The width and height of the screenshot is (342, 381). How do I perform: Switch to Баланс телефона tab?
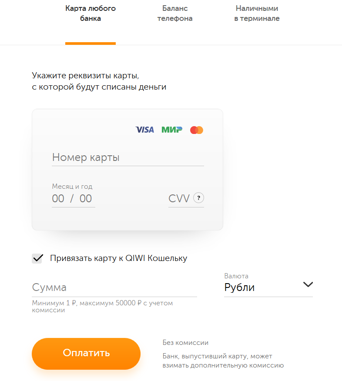tap(174, 13)
